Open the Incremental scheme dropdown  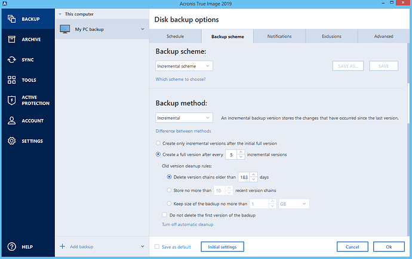point(184,66)
